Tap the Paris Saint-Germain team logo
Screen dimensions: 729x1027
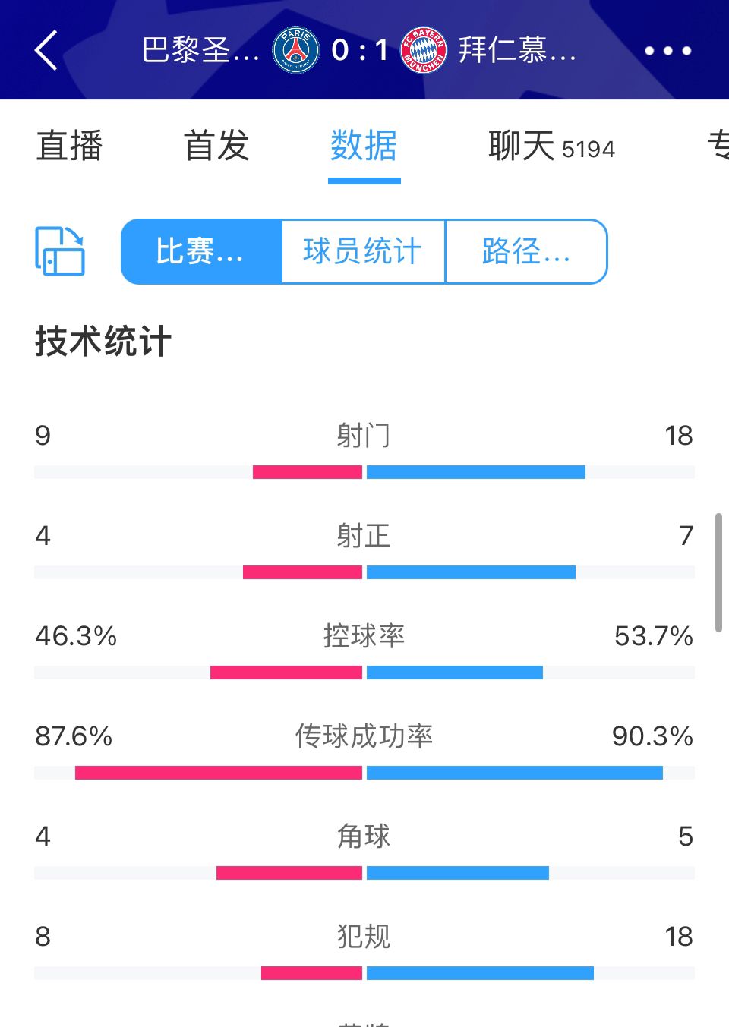tap(295, 50)
